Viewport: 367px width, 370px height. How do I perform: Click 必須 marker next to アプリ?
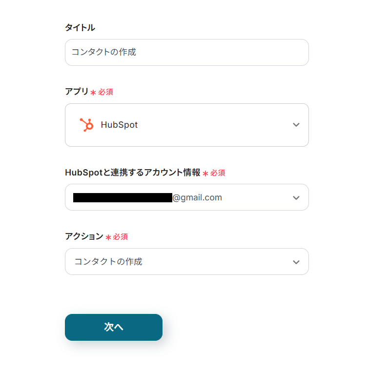point(105,92)
